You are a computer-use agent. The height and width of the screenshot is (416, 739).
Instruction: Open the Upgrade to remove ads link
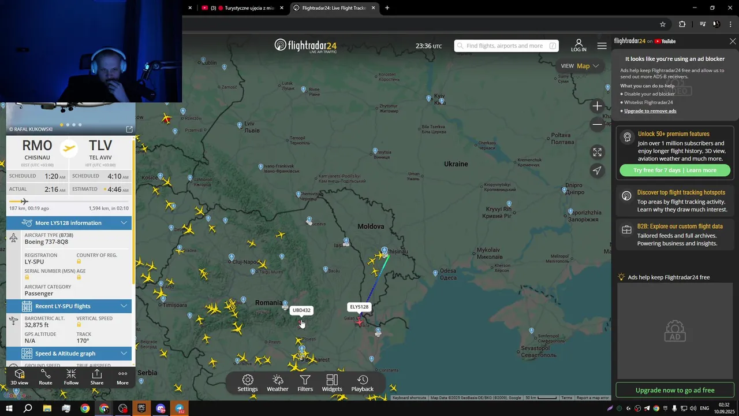click(650, 111)
